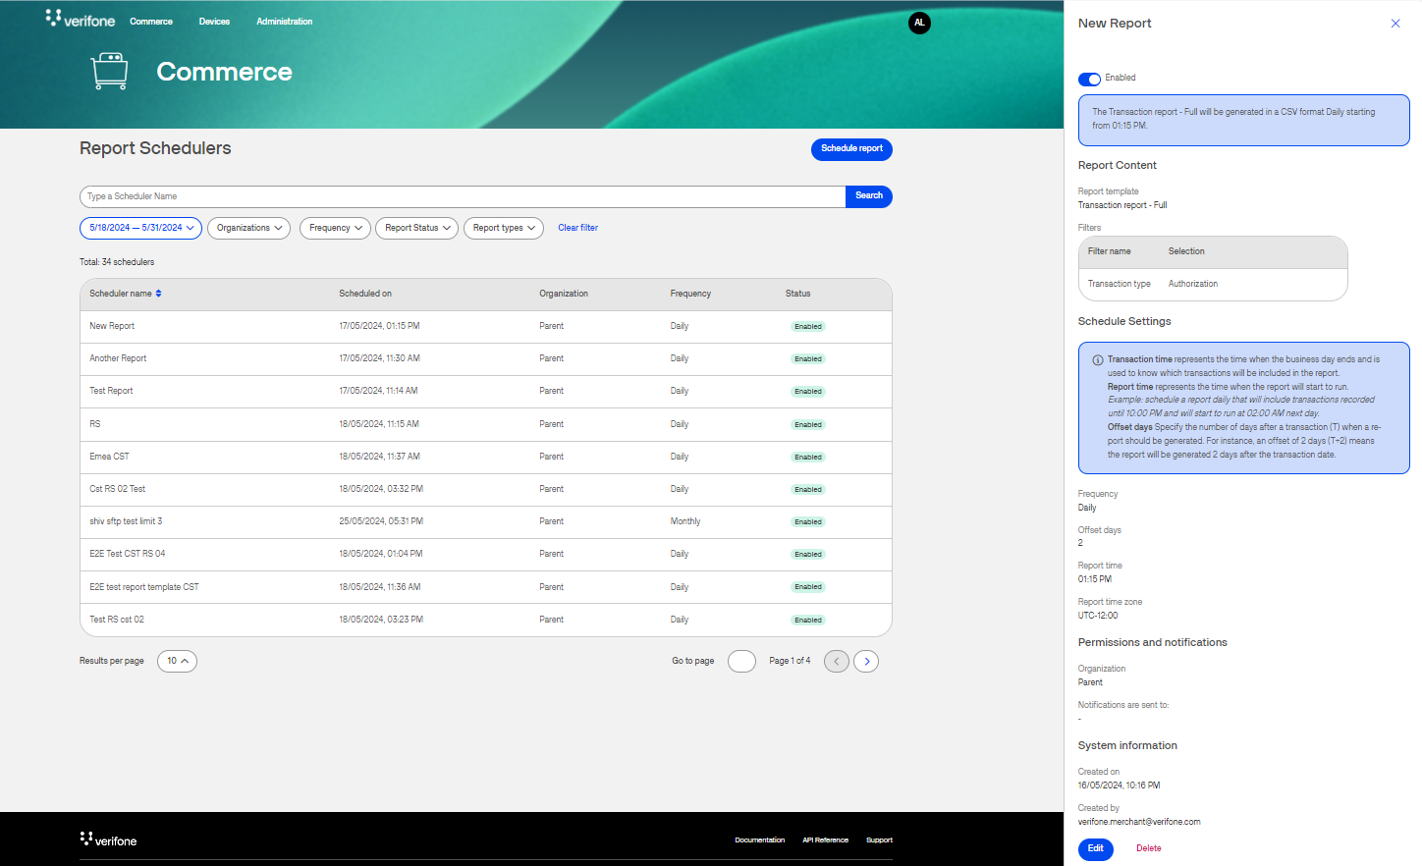Disable the Enabled toggle for New Report
This screenshot has height=866, width=1422.
[1089, 80]
